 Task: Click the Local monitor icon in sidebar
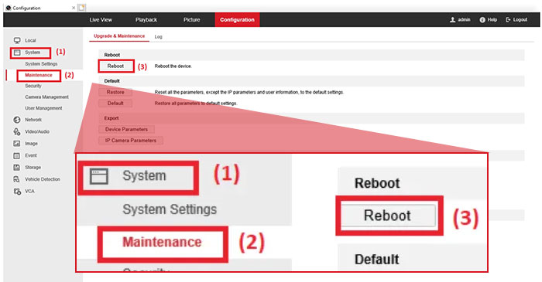pyautogui.click(x=17, y=40)
